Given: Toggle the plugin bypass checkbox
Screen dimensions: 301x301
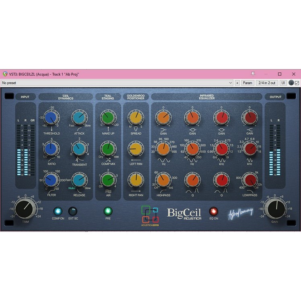Looking at the screenshot, I should tap(297, 83).
